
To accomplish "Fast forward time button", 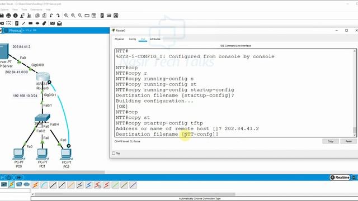I will [x=19, y=178].
